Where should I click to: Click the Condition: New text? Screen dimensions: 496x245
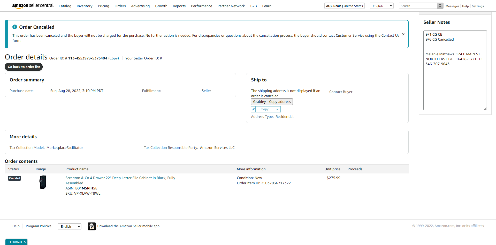click(249, 178)
